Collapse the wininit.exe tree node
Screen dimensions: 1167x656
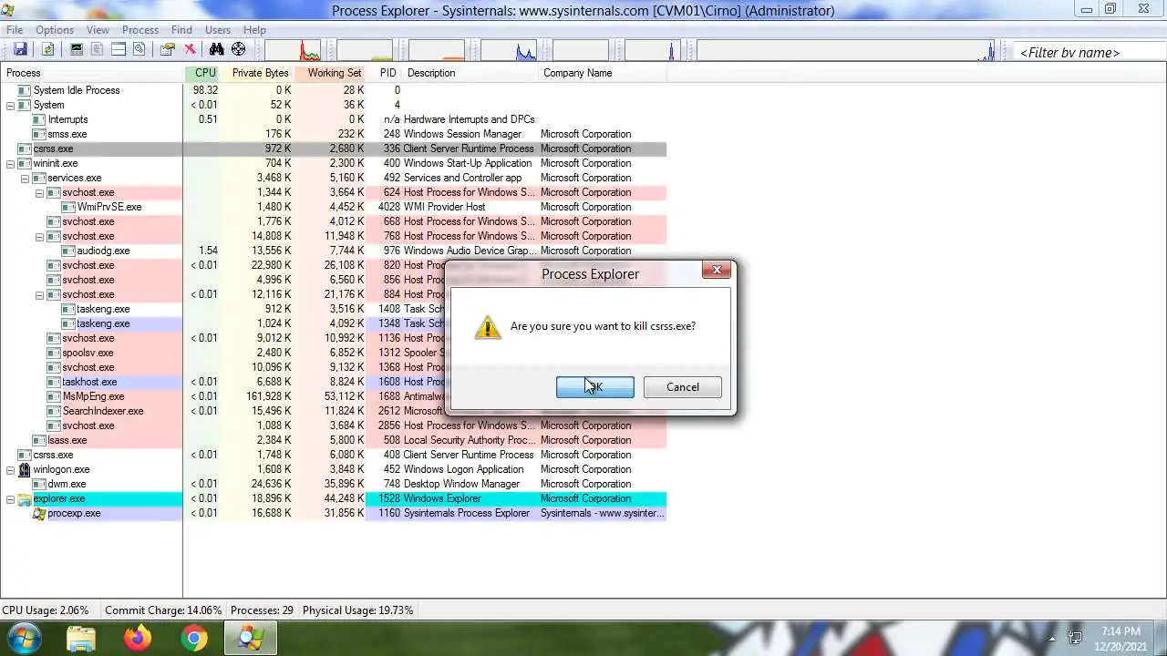[10, 163]
